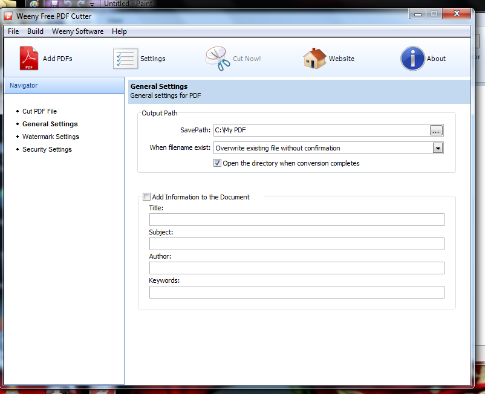Viewport: 485px width, 394px height.
Task: Click the Navigator panel header
Action: click(64, 85)
